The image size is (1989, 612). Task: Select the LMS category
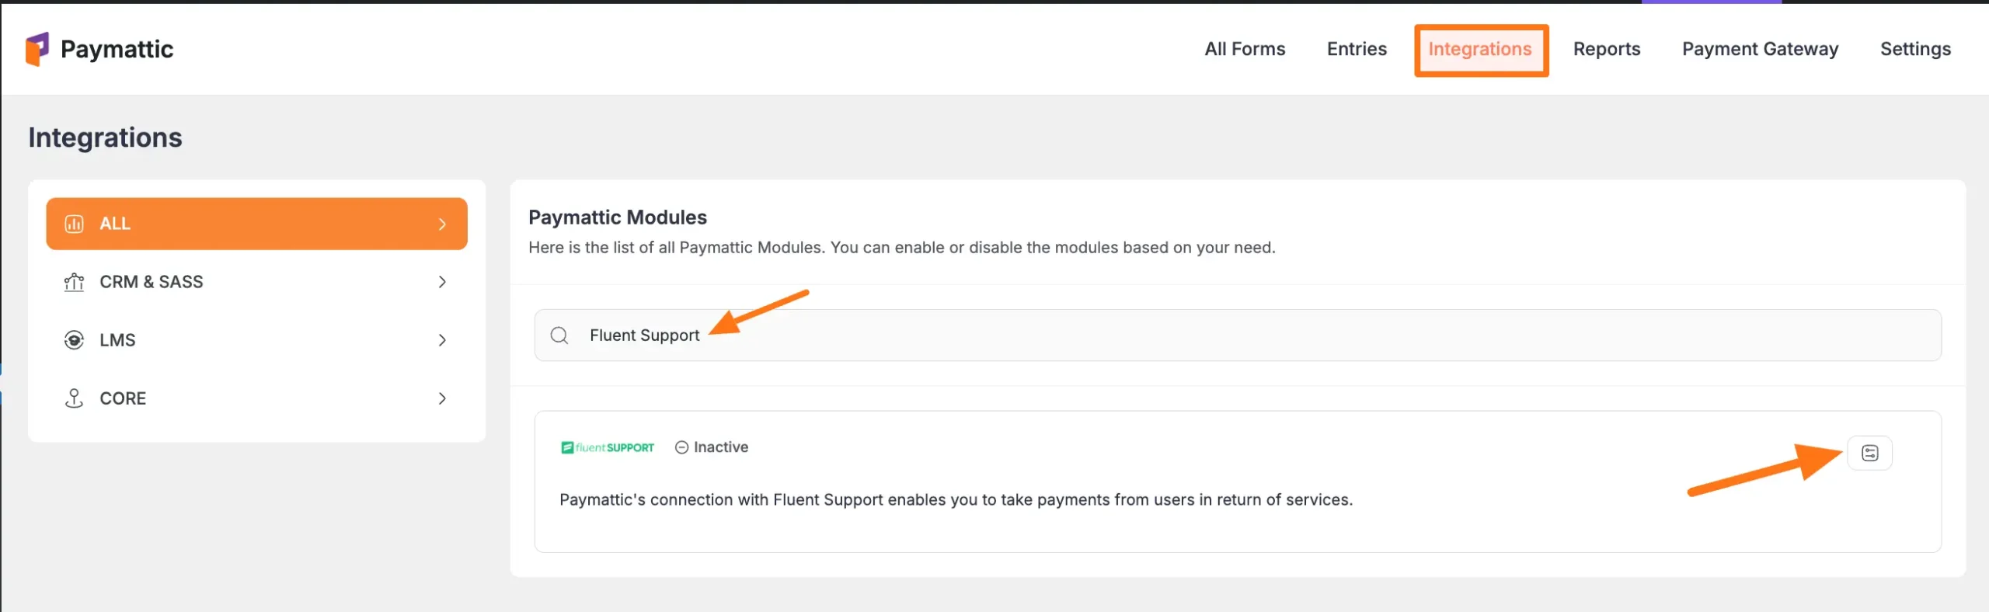pos(256,340)
